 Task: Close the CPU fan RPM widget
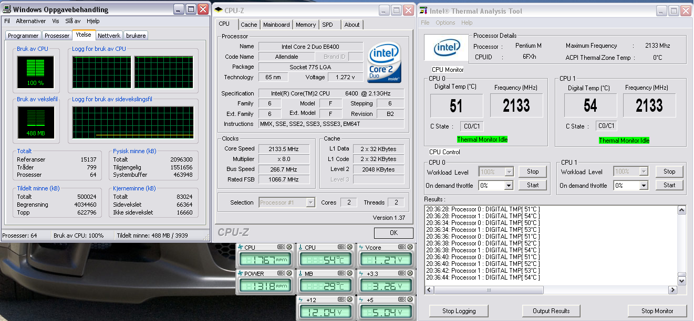click(289, 247)
